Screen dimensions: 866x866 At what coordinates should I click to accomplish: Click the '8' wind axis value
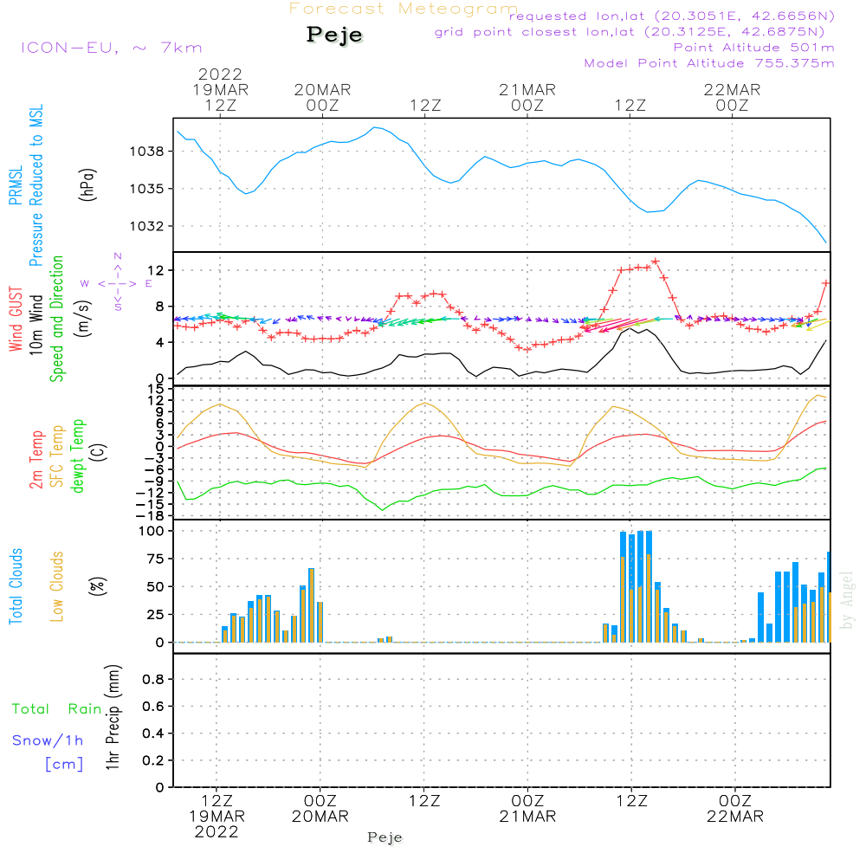pos(160,307)
